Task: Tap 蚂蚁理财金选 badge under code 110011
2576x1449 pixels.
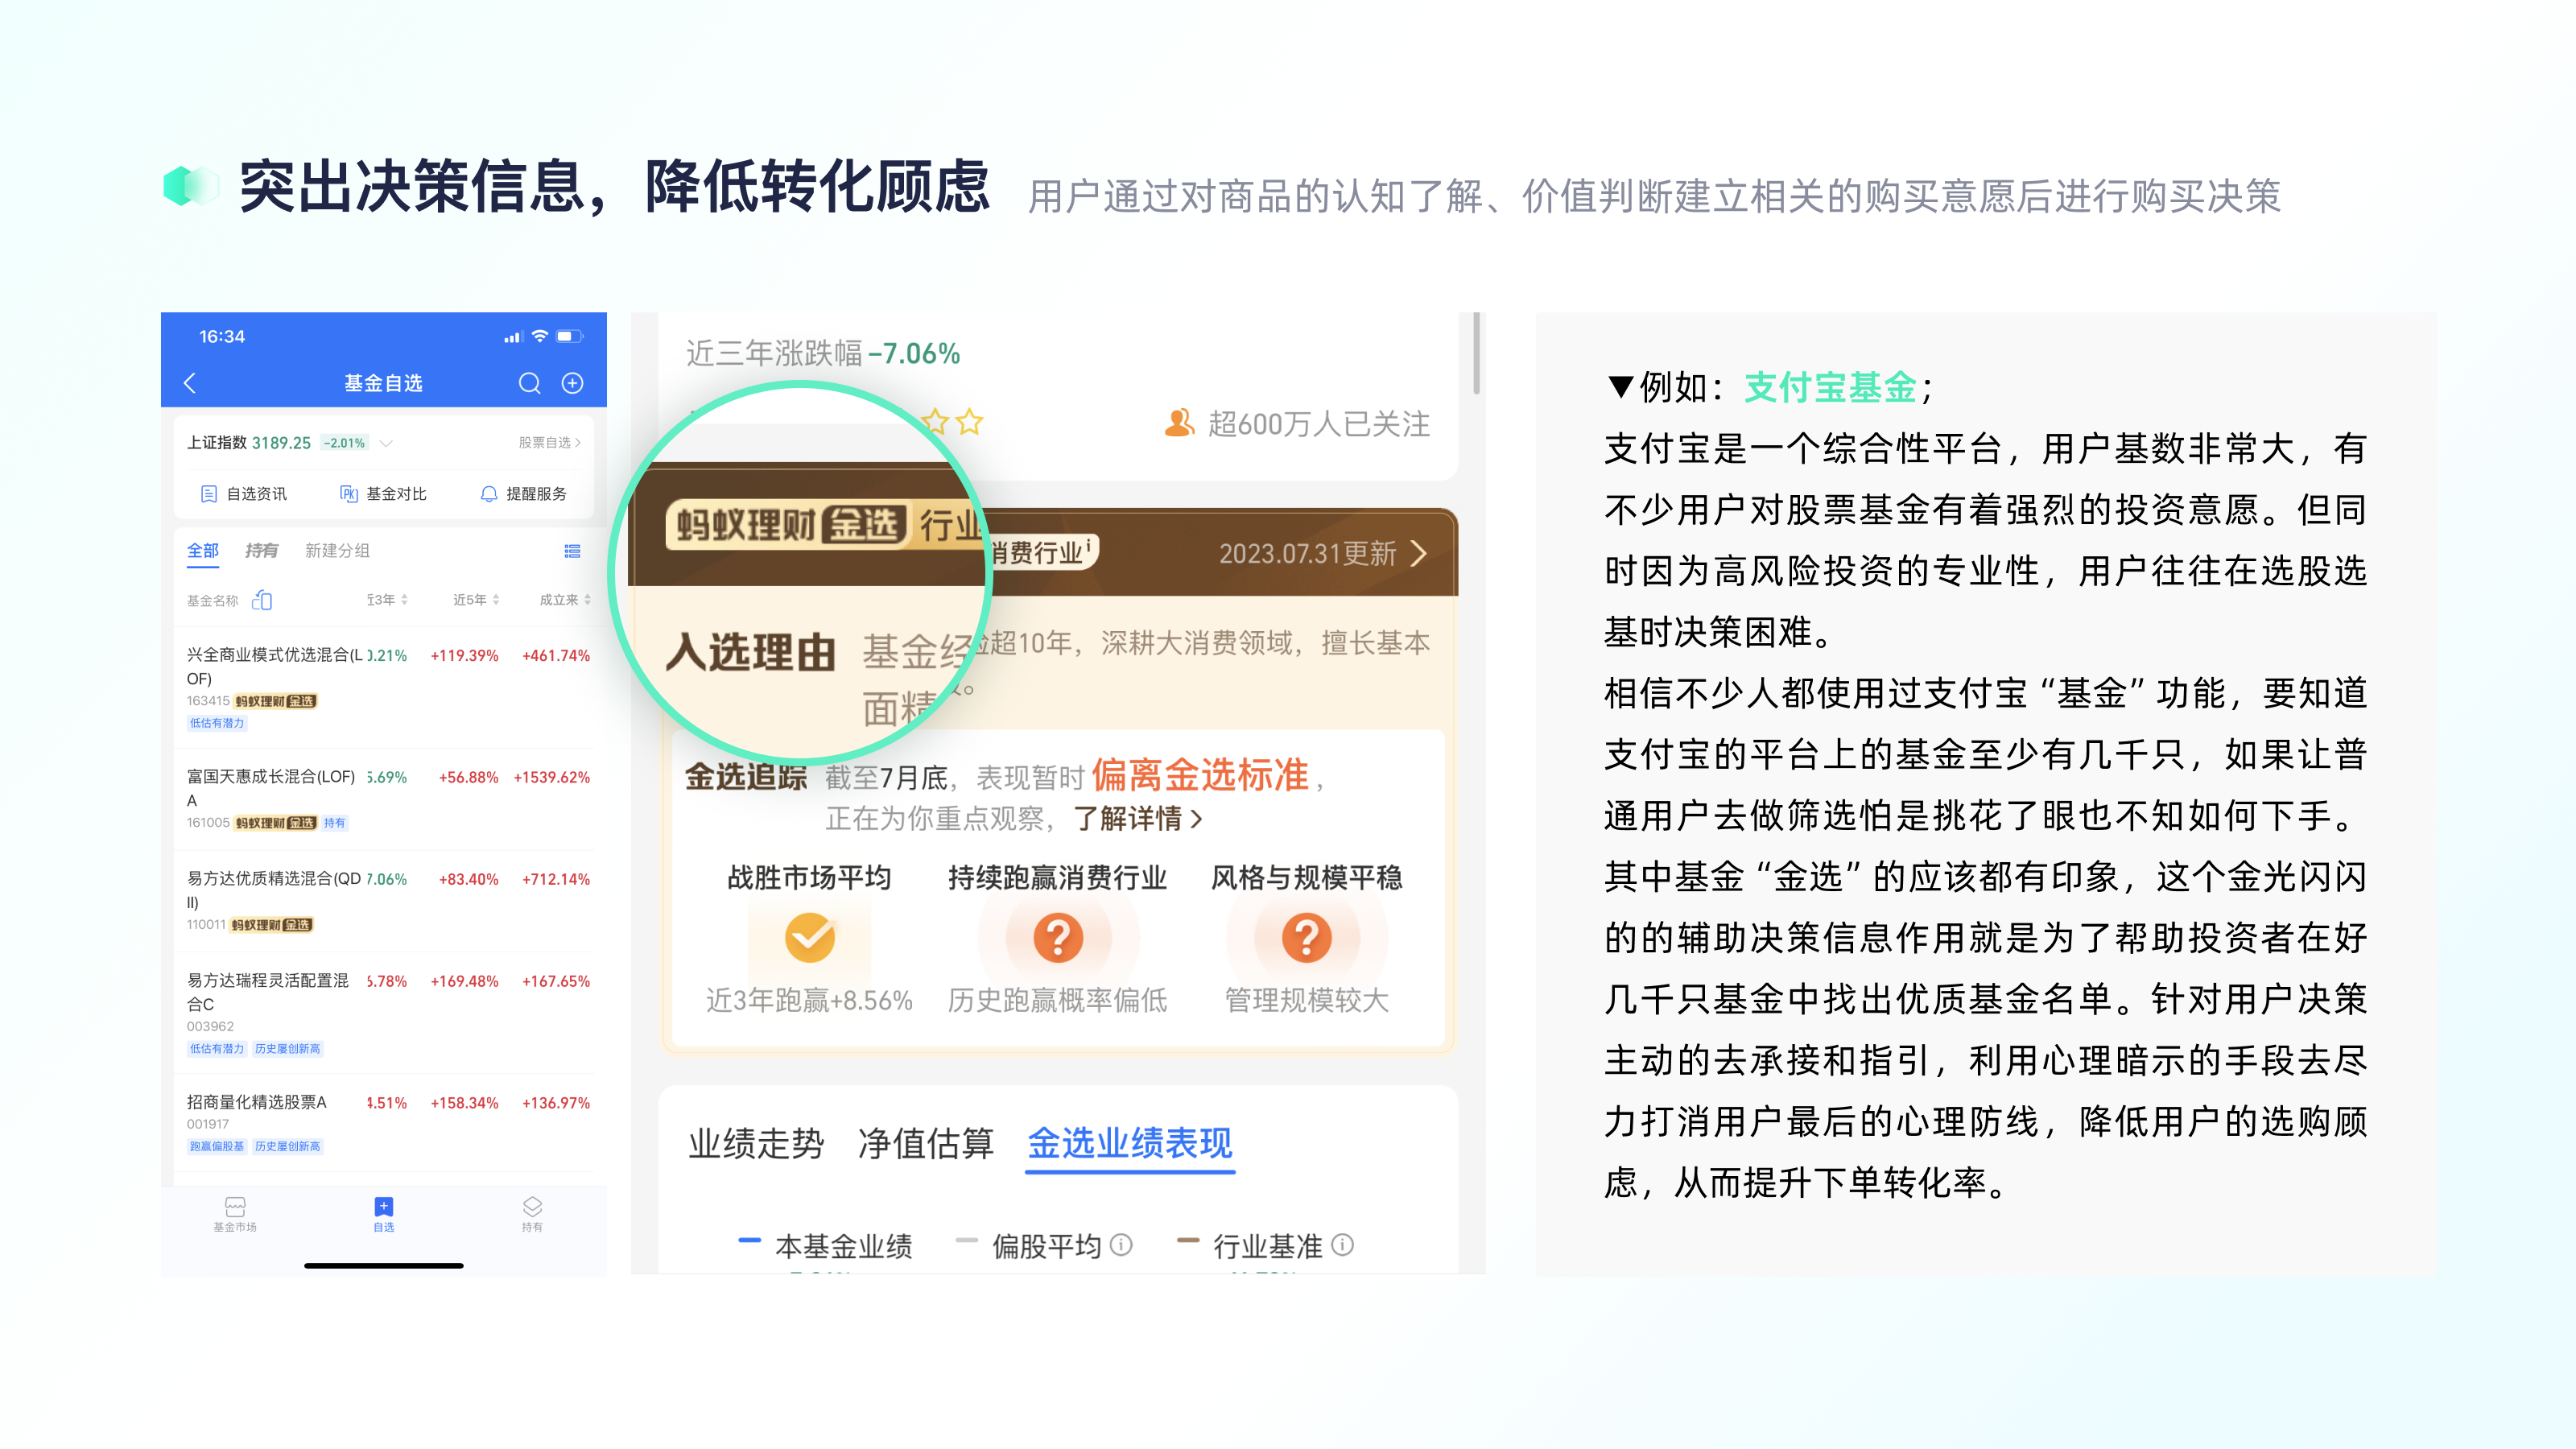Action: (x=272, y=925)
